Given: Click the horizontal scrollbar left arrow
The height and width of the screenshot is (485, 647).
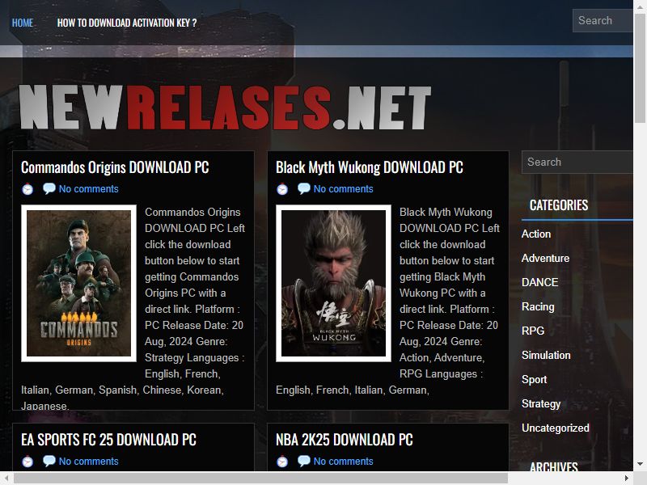Looking at the screenshot, I should 6,478.
